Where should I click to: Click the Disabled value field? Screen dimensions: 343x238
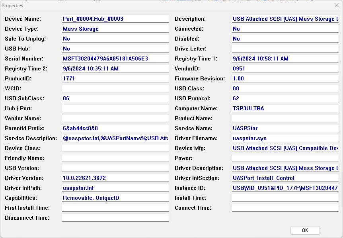[x=285, y=39]
